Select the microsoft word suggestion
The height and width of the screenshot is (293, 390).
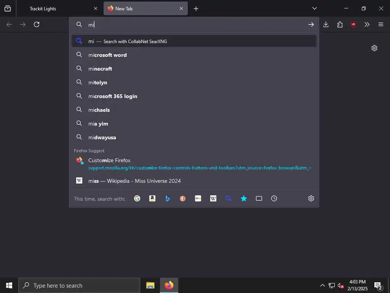194,55
